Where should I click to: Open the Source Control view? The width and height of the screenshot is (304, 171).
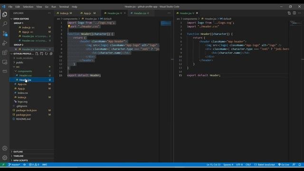coord(5,33)
